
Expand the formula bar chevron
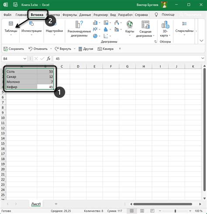click(x=203, y=58)
